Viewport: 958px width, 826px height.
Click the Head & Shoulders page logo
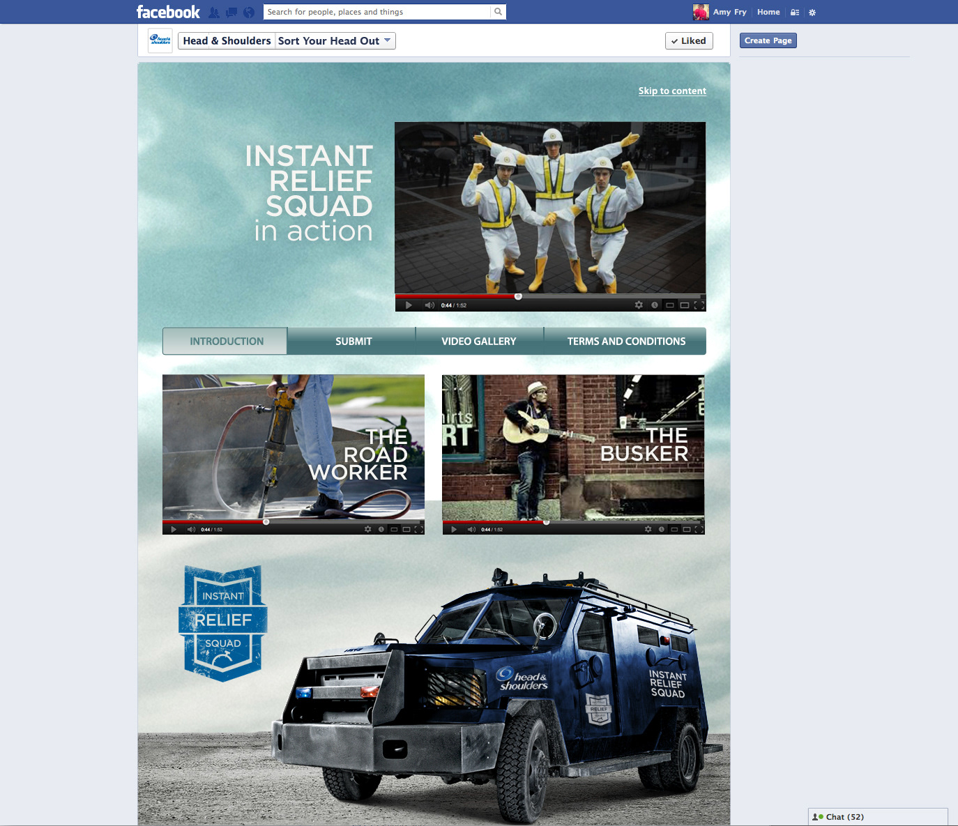[x=160, y=40]
